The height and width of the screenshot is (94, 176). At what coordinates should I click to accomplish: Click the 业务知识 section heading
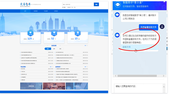click(58, 67)
